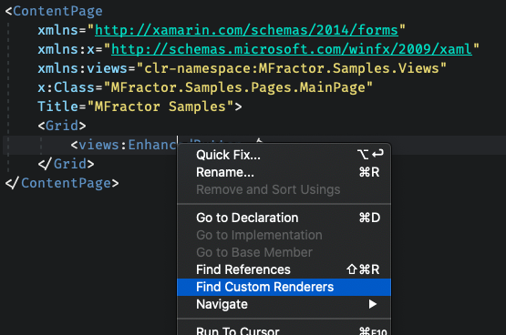This screenshot has width=506, height=335.
Task: Click the closing Grid tag
Action: [67, 164]
